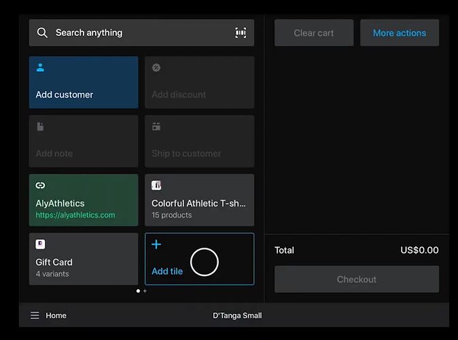
Task: Tap the barcode scanner icon in search bar
Action: 241,33
